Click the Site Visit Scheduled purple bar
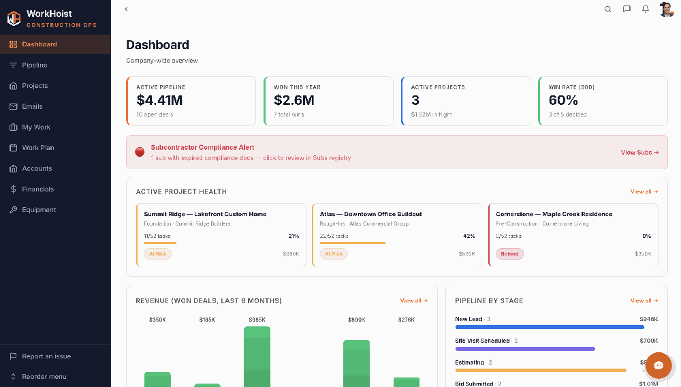Viewport: 681px width, 387px height. pyautogui.click(x=525, y=349)
